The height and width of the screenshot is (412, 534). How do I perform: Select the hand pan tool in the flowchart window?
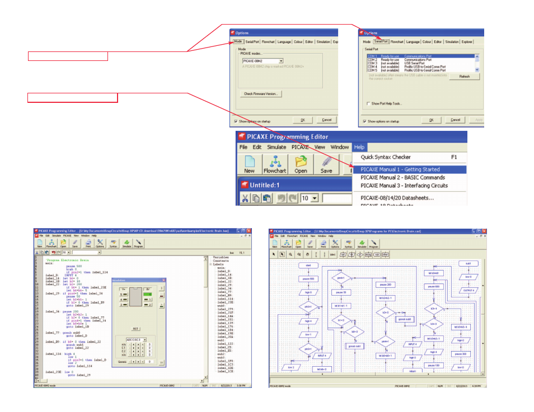click(x=307, y=254)
